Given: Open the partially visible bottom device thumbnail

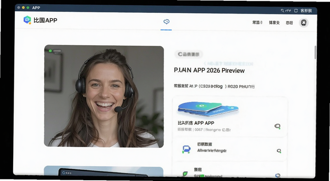Looking at the screenshot, I should click(x=104, y=172).
